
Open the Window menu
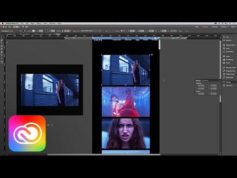[52, 23]
